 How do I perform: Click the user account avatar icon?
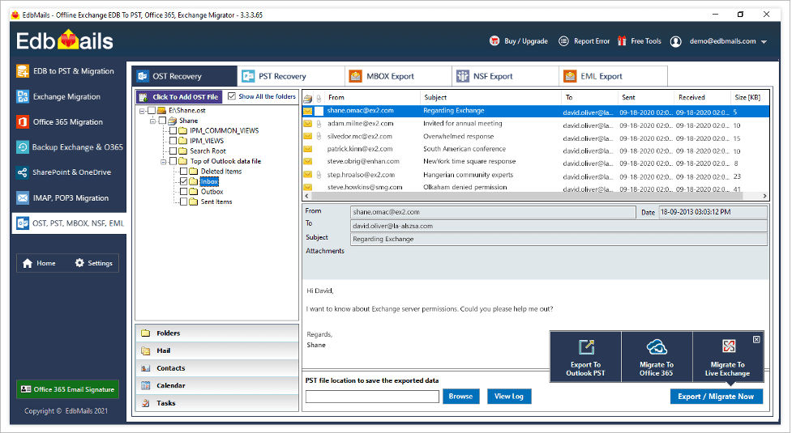676,41
